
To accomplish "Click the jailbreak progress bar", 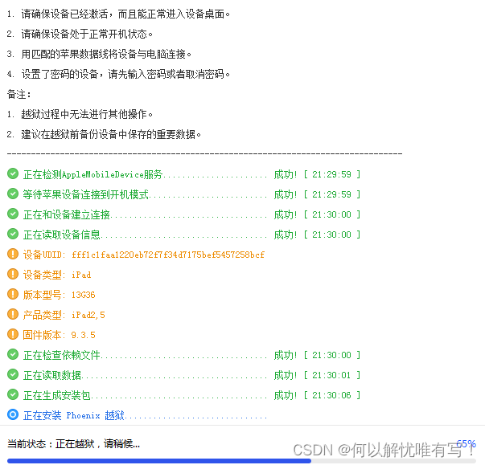I will pos(241,461).
